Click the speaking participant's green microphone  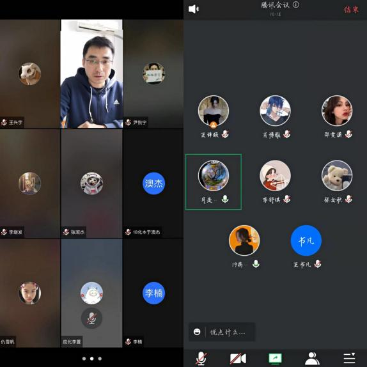coord(225,199)
